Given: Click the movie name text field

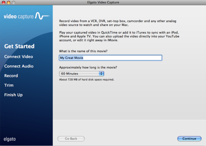Looking at the screenshot, I should (110, 58).
